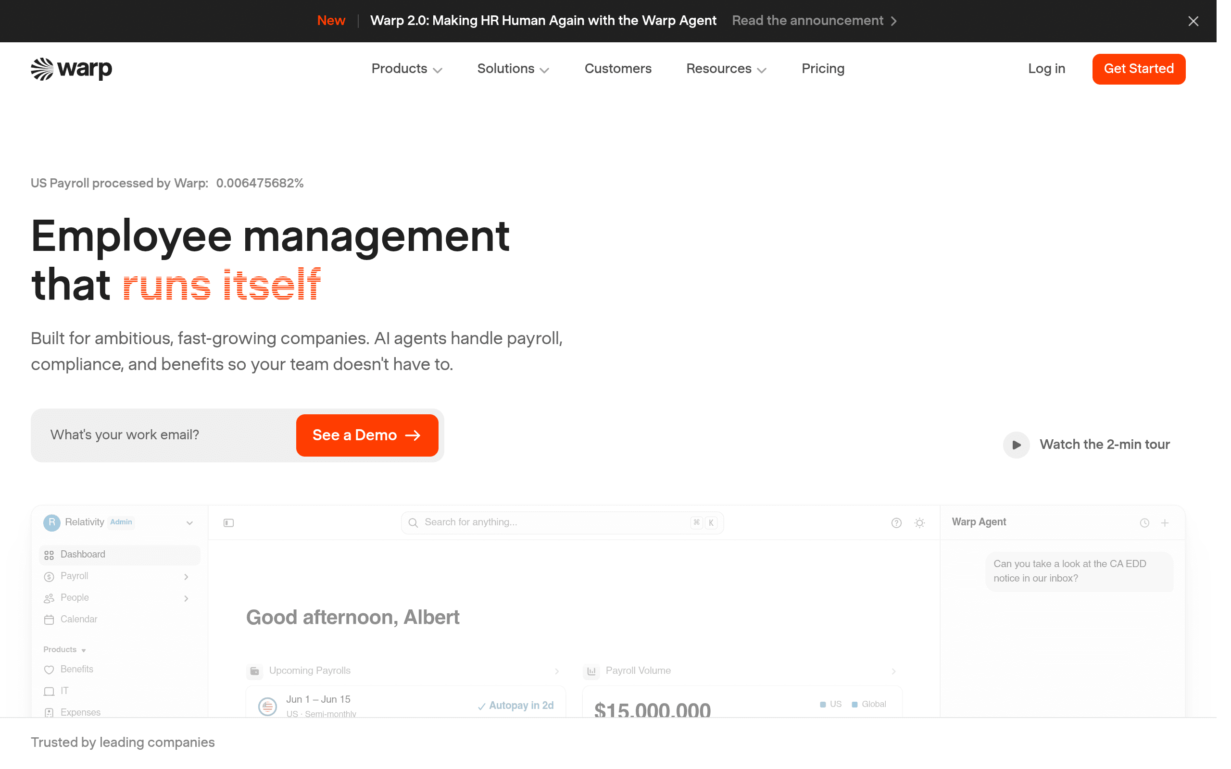Screen dimensions: 1231x769
Task: Open Benefits heart icon in sidebar
Action: [x=49, y=670]
